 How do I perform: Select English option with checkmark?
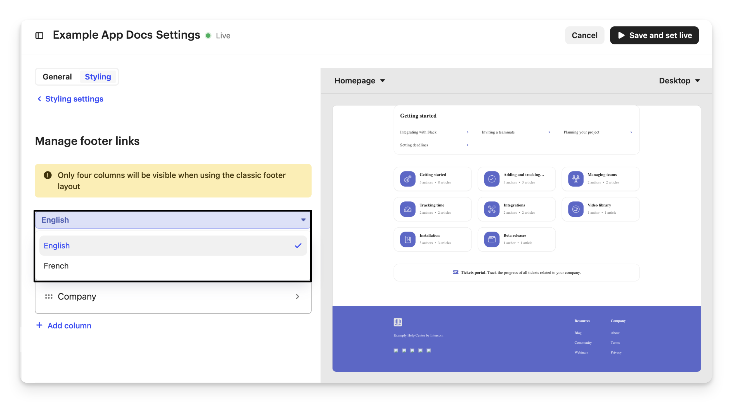(173, 246)
